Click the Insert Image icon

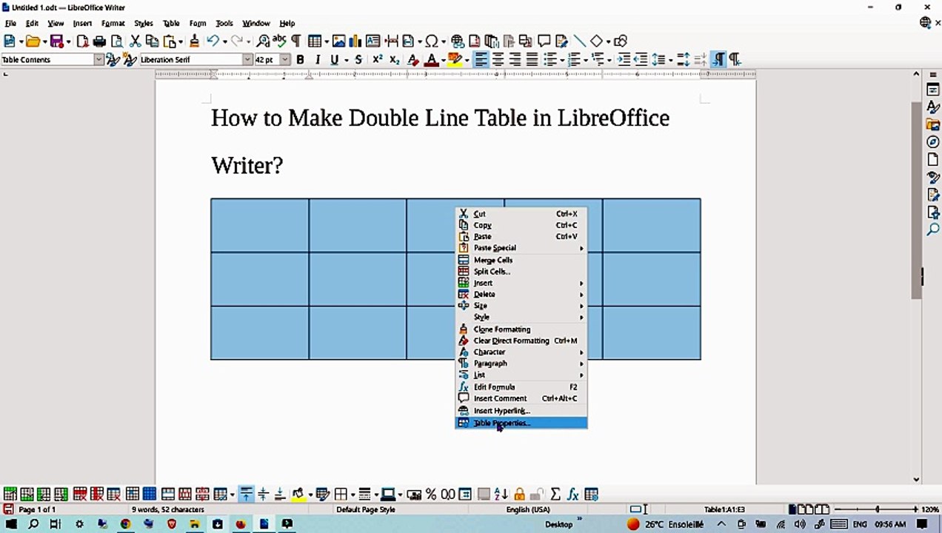(x=339, y=41)
